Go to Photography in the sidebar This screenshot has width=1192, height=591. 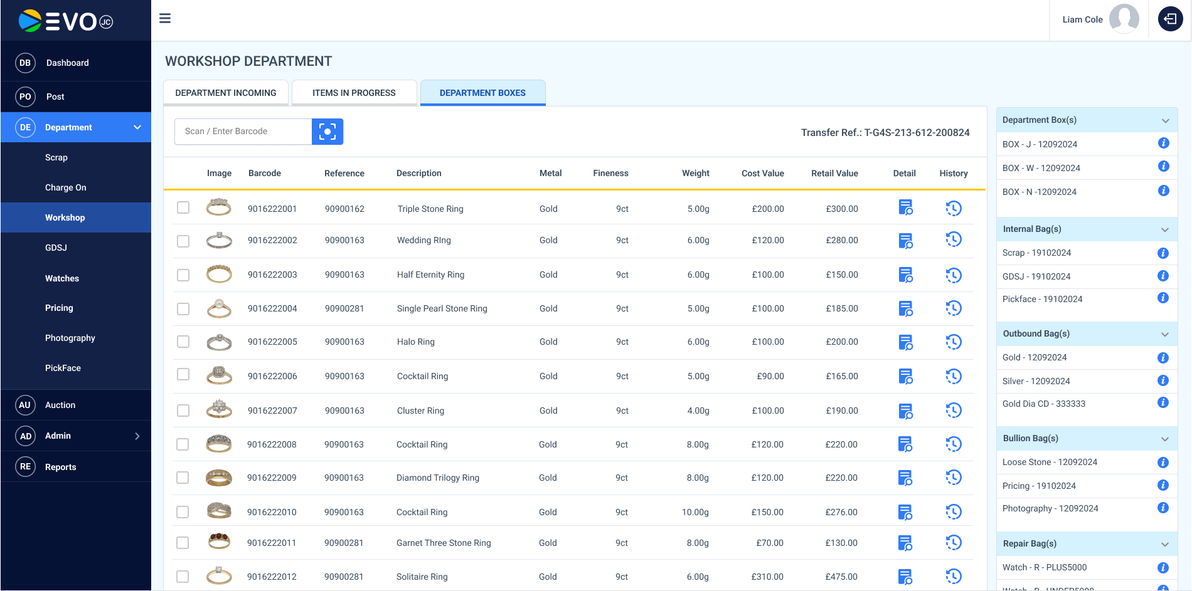click(70, 338)
